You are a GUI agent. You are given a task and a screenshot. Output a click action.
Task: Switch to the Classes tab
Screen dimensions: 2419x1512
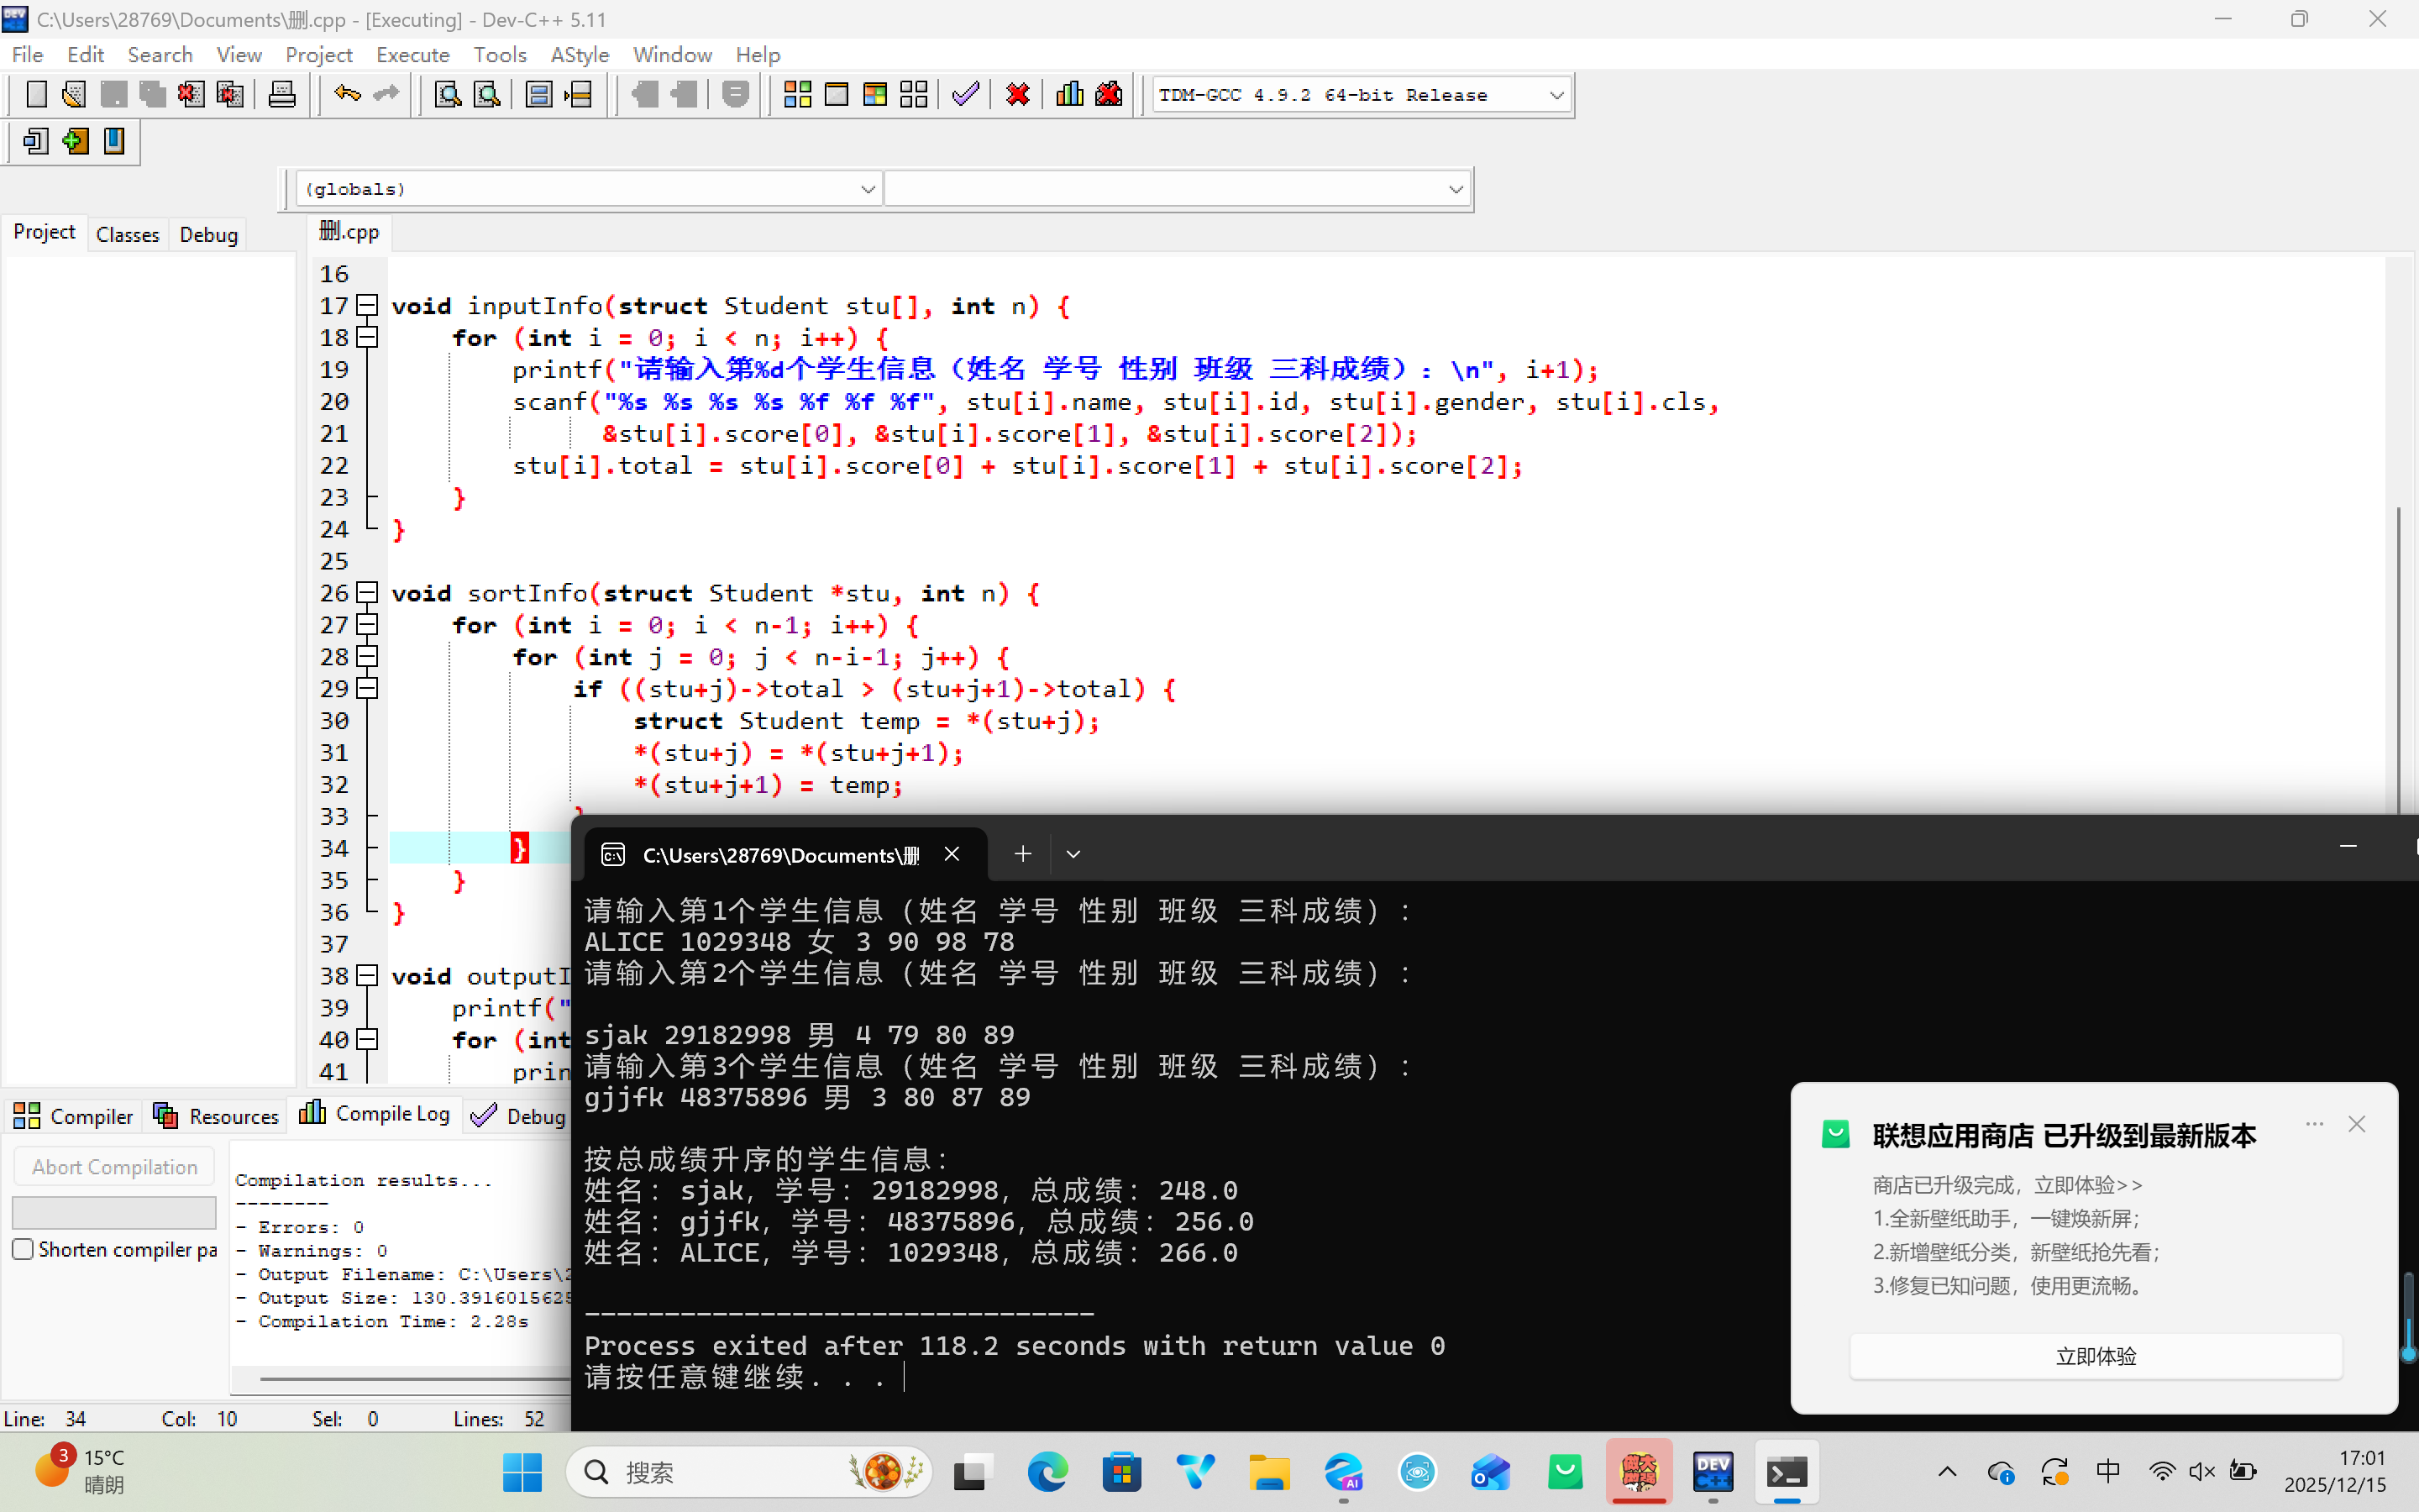click(127, 234)
